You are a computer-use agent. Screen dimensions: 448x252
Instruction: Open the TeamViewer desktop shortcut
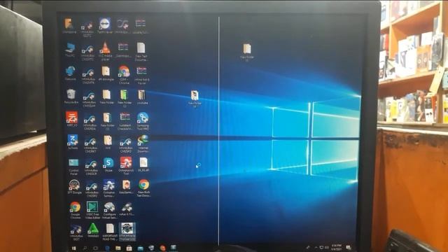(105, 26)
